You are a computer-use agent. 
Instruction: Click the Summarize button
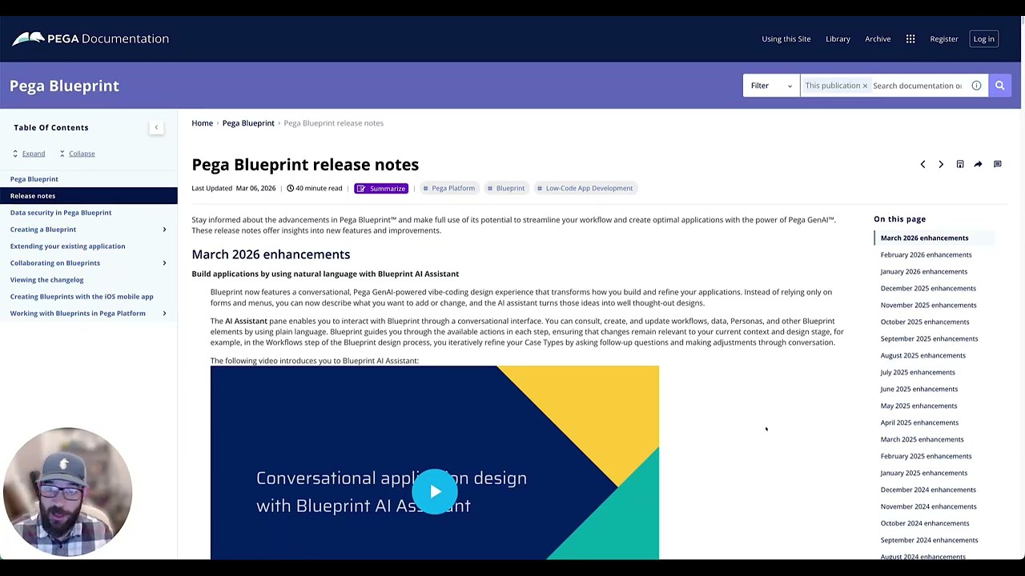tap(381, 188)
